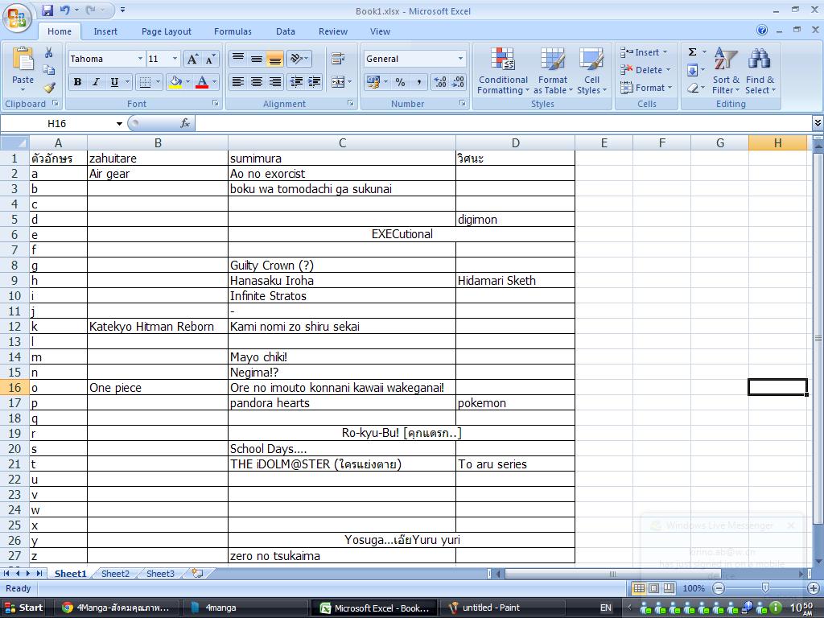Open the Review ribbon tab
This screenshot has height=618, width=824.
pyautogui.click(x=333, y=31)
